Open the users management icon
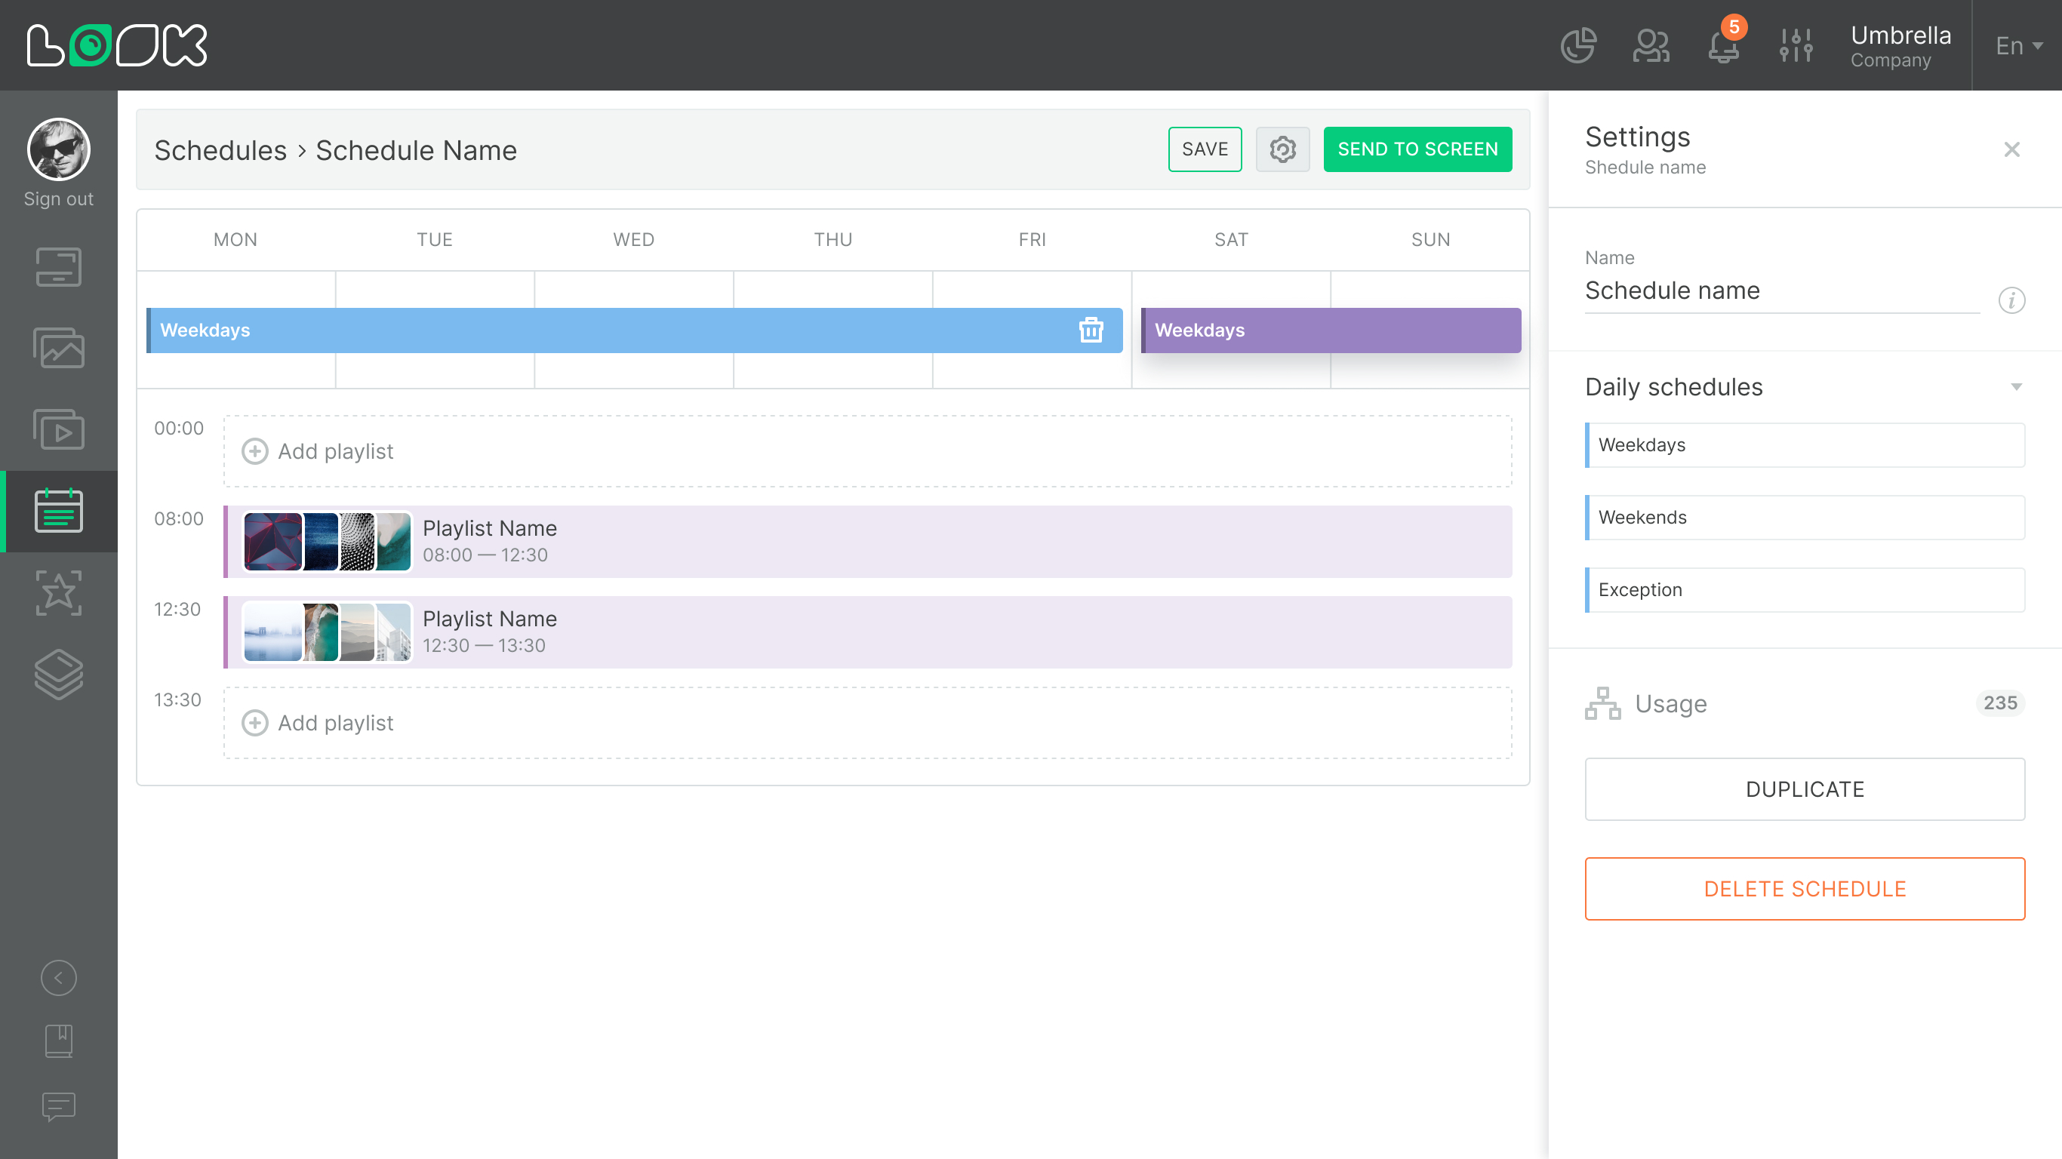Image resolution: width=2062 pixels, height=1159 pixels. 1651,45
